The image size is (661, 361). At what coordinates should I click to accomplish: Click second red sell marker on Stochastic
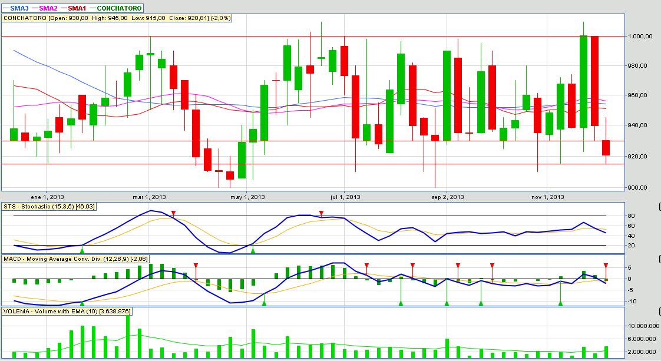point(321,213)
